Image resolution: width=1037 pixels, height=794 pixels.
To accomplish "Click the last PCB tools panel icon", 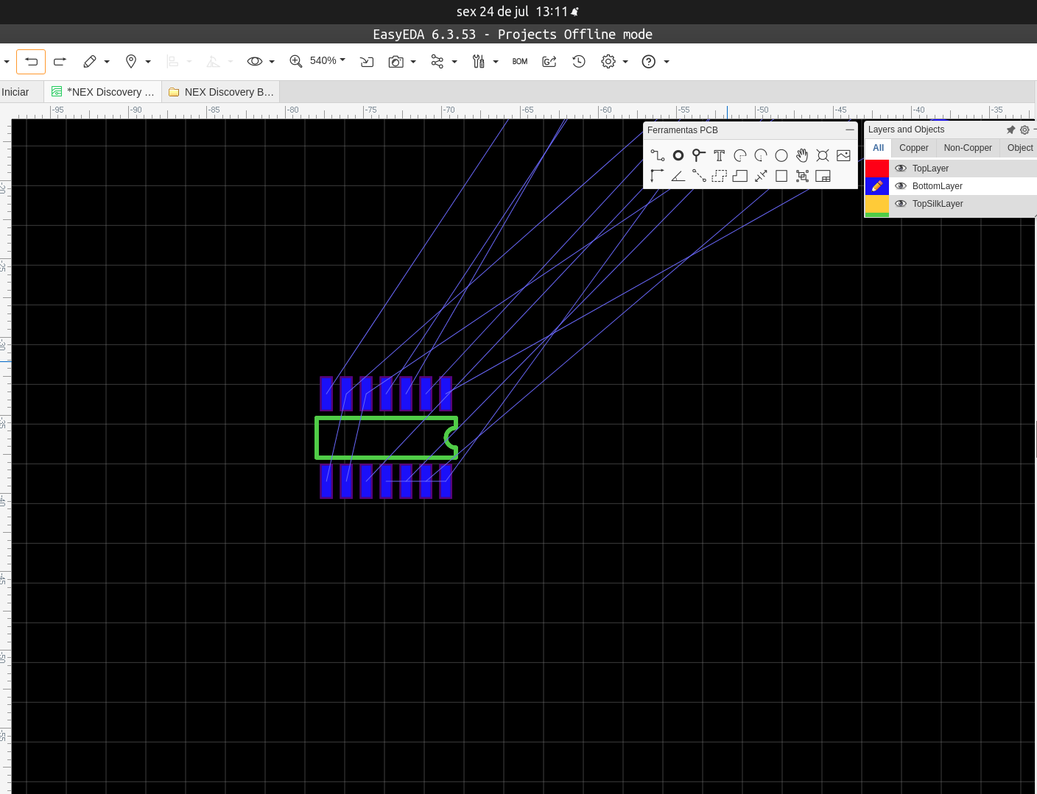I will 823,176.
